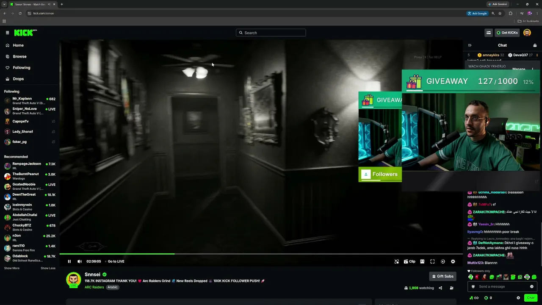Image resolution: width=542 pixels, height=305 pixels.
Task: Click the Gift Subs button
Action: click(442, 276)
